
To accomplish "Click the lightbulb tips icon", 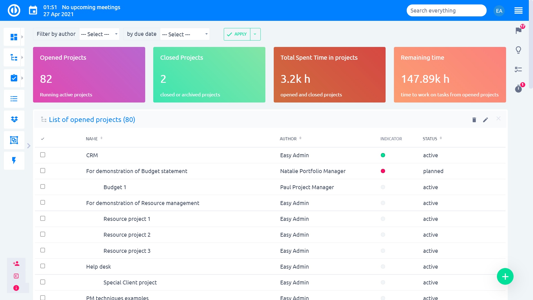I will tap(519, 50).
